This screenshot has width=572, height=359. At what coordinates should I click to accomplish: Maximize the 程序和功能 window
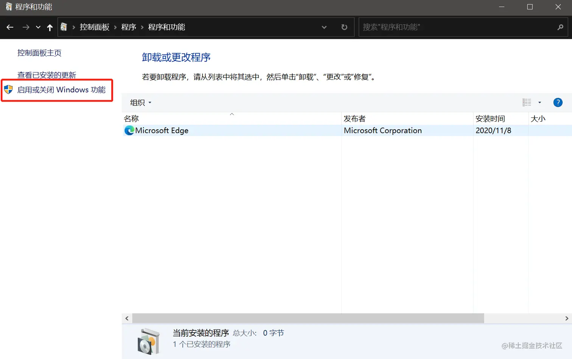(x=530, y=7)
